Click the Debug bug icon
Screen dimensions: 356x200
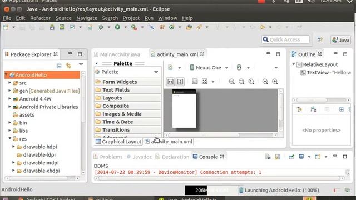click(101, 27)
